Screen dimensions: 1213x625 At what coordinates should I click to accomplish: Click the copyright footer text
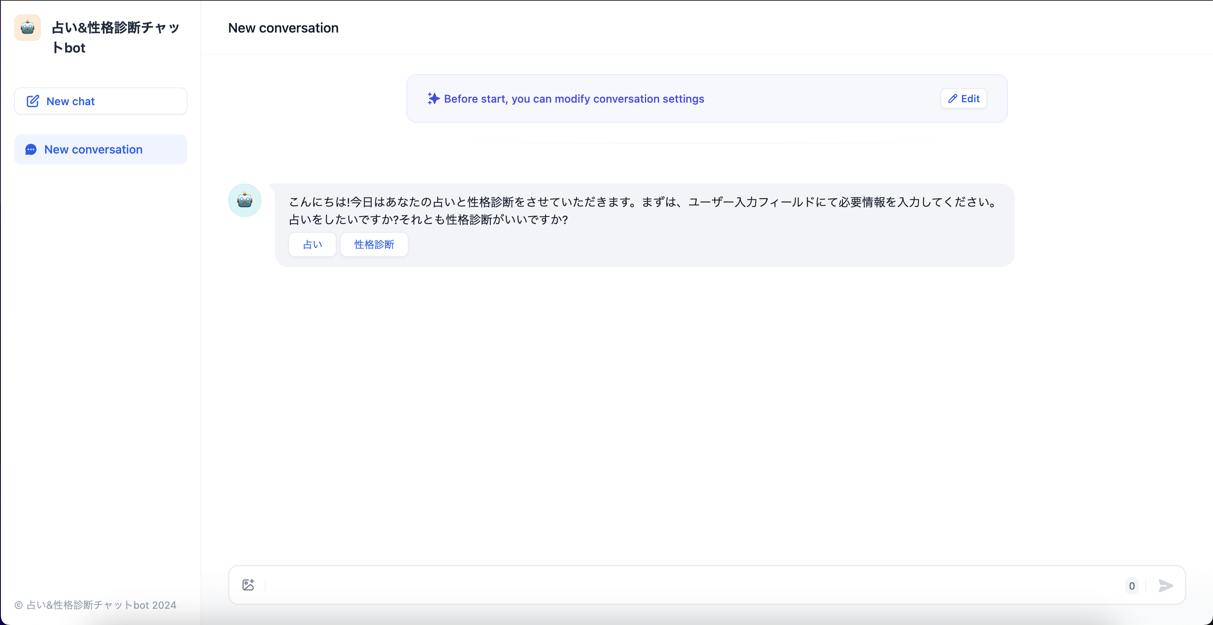click(96, 605)
